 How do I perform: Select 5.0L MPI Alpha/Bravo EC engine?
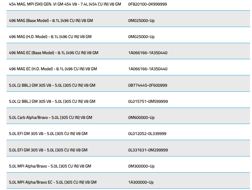(x=53, y=182)
